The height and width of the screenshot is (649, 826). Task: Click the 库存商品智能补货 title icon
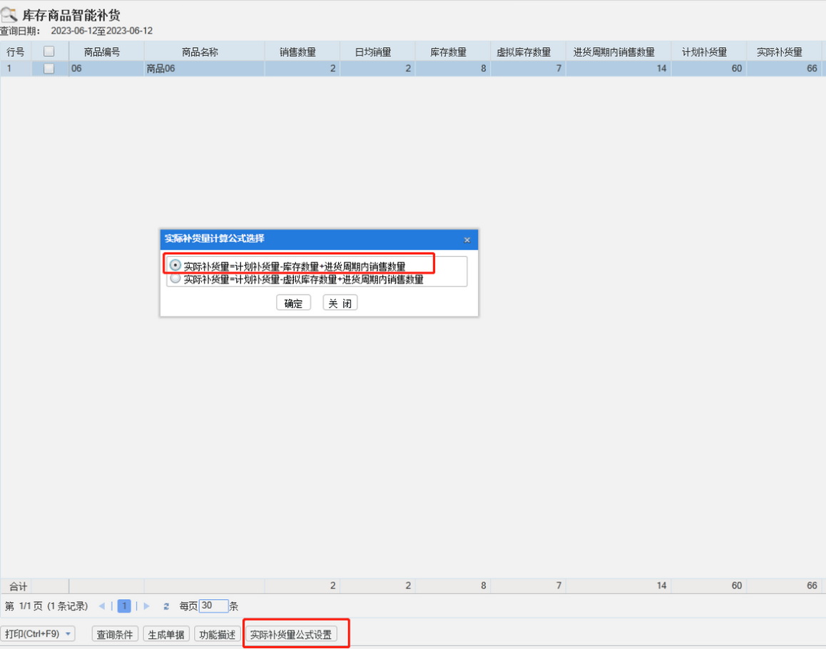(9, 14)
